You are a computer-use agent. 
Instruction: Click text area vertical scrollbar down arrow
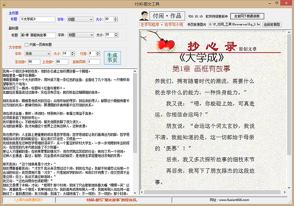(x=135, y=193)
